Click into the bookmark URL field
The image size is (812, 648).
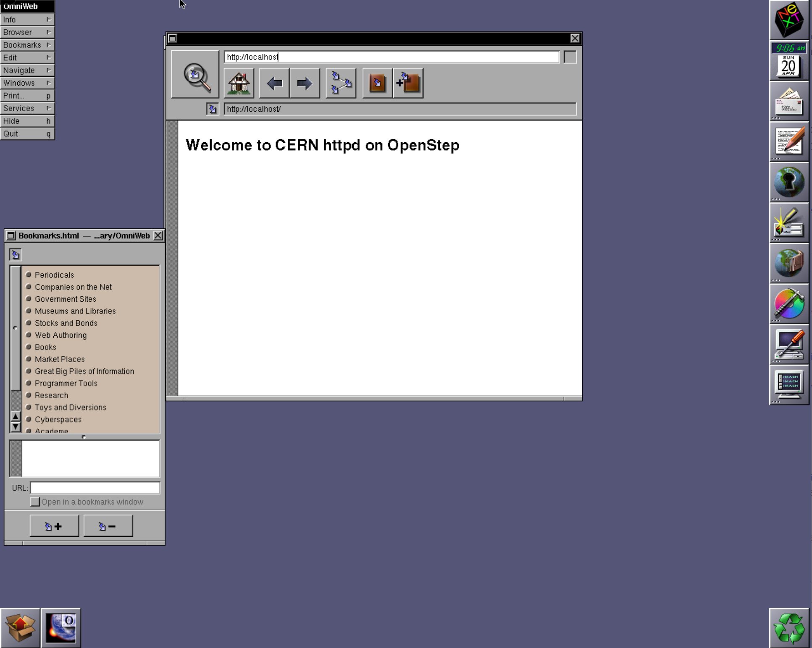pyautogui.click(x=95, y=488)
